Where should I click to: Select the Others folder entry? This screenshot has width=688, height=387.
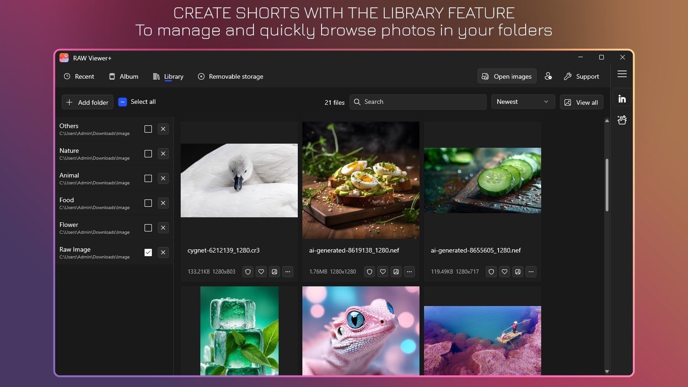[x=114, y=129]
